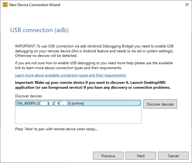
Task: Click the 'Press Next to pair' hint text
Action: 56,129
